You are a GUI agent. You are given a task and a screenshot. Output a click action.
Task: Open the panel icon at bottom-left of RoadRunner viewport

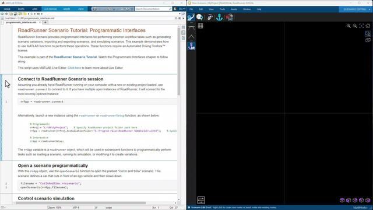[x=201, y=200]
